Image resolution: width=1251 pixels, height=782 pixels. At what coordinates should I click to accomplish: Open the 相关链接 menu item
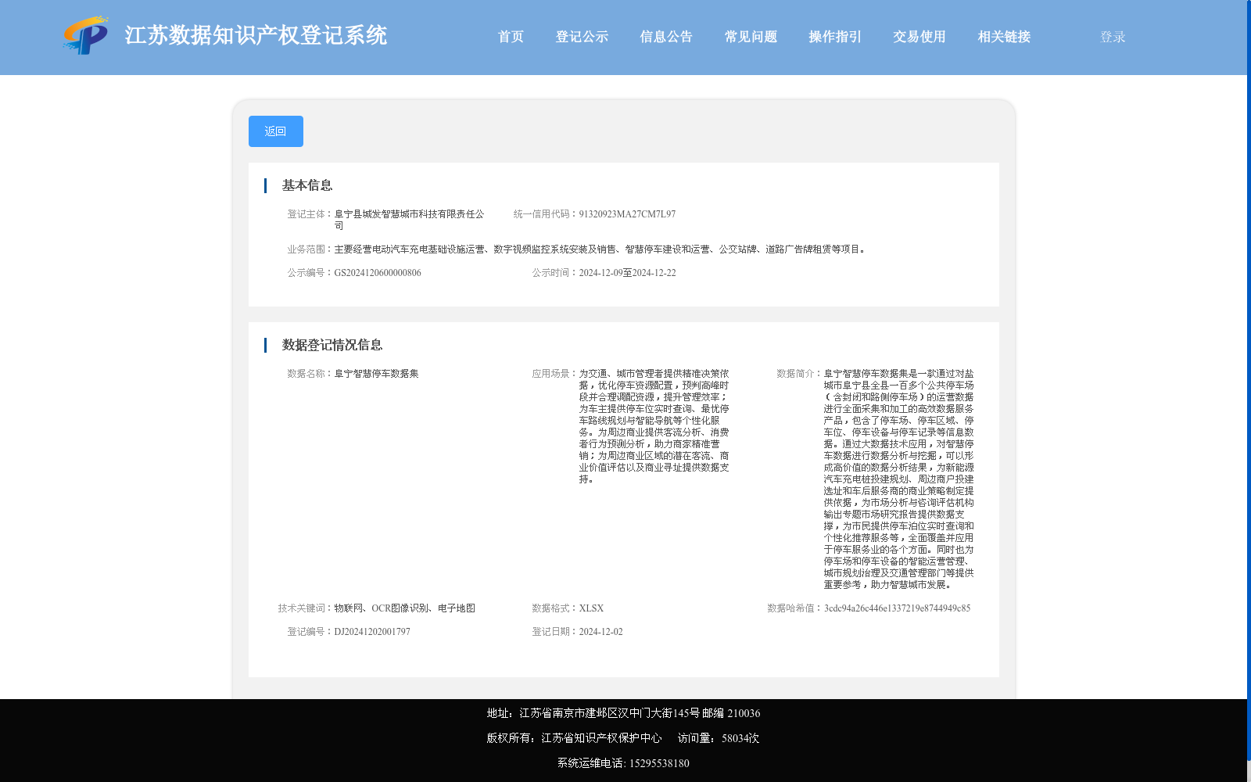[x=1004, y=37]
